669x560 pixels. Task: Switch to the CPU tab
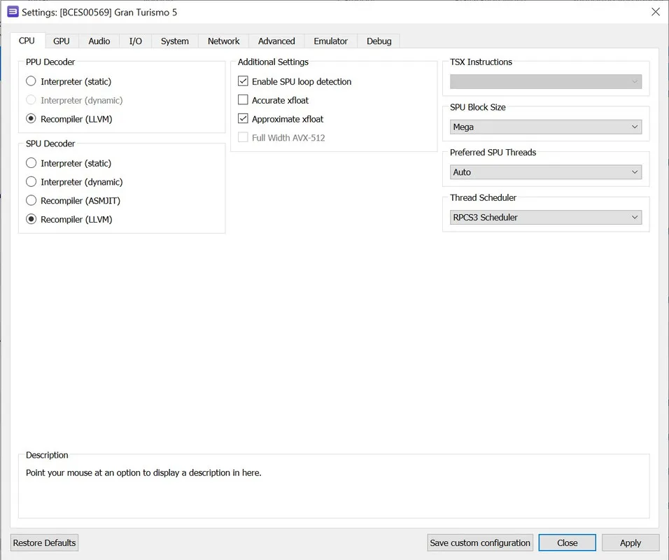point(27,41)
